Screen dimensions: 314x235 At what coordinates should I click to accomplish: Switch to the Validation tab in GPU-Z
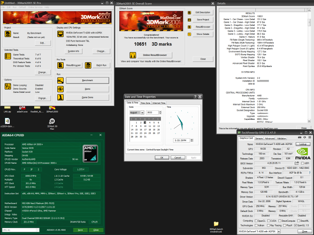point(281,138)
